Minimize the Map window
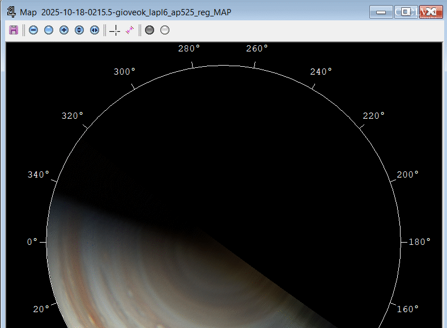Viewport: 447px width, 328px height. 381,12
